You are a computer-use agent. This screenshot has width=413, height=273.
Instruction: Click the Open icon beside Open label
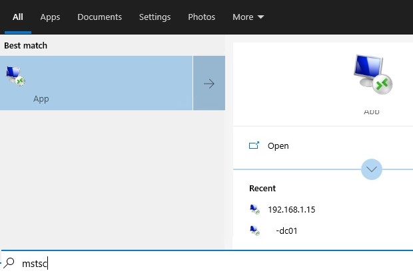point(254,145)
